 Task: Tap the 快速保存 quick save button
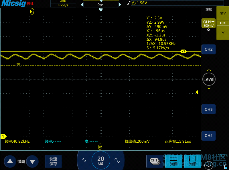53,161
